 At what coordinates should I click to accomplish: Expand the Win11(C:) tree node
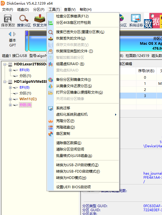(x=10, y=99)
